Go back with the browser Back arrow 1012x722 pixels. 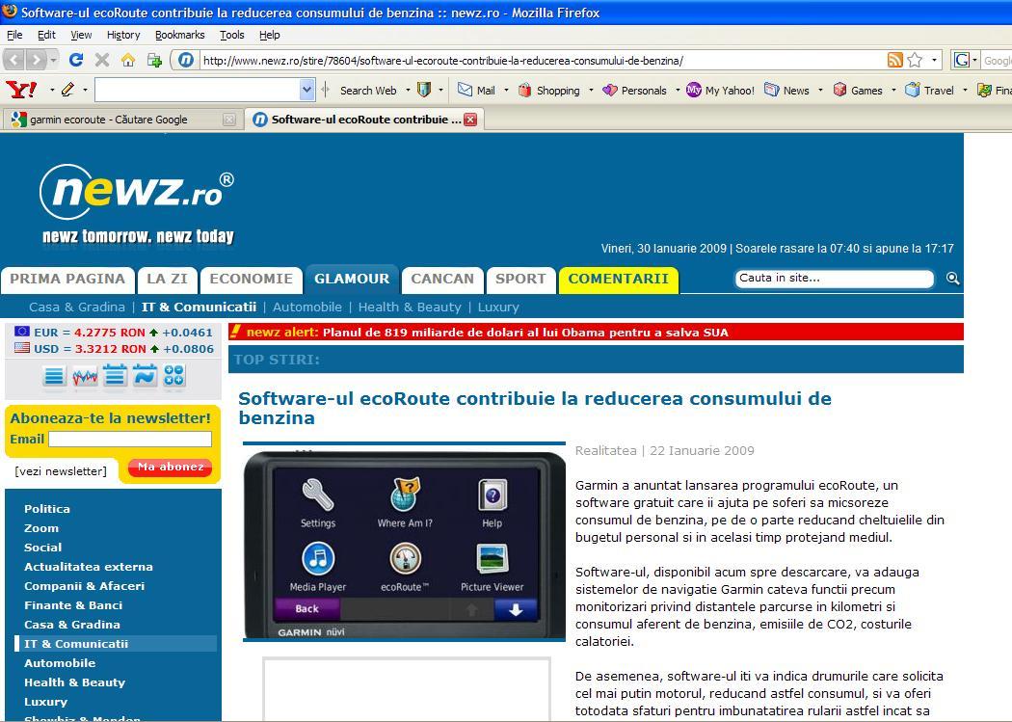coord(14,60)
